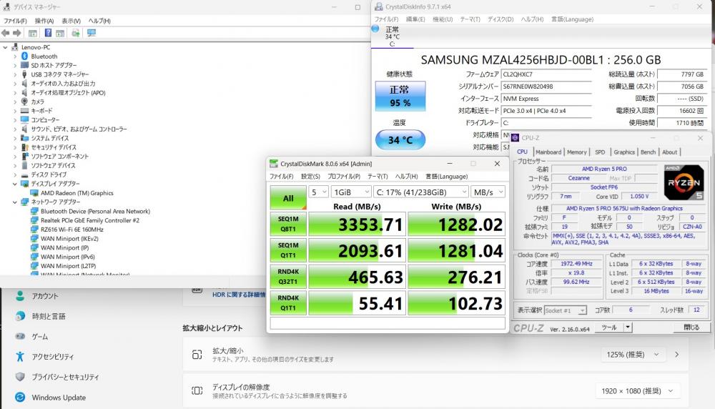Click the アカウント person icon in Settings sidebar

pyautogui.click(x=20, y=296)
